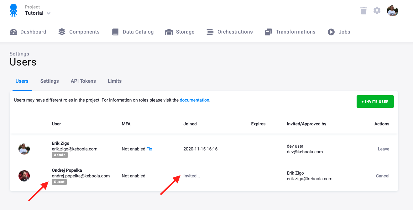Click the Invited... status text
Viewport: 413px width, 210px height.
[x=191, y=176]
